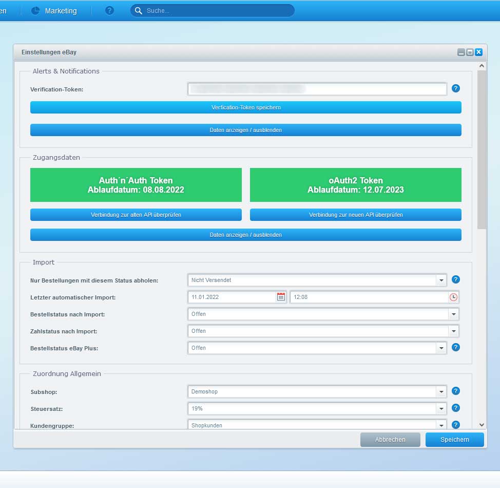This screenshot has width=500, height=488.
Task: Maximize the Einstellungen eBay window
Action: click(x=470, y=52)
